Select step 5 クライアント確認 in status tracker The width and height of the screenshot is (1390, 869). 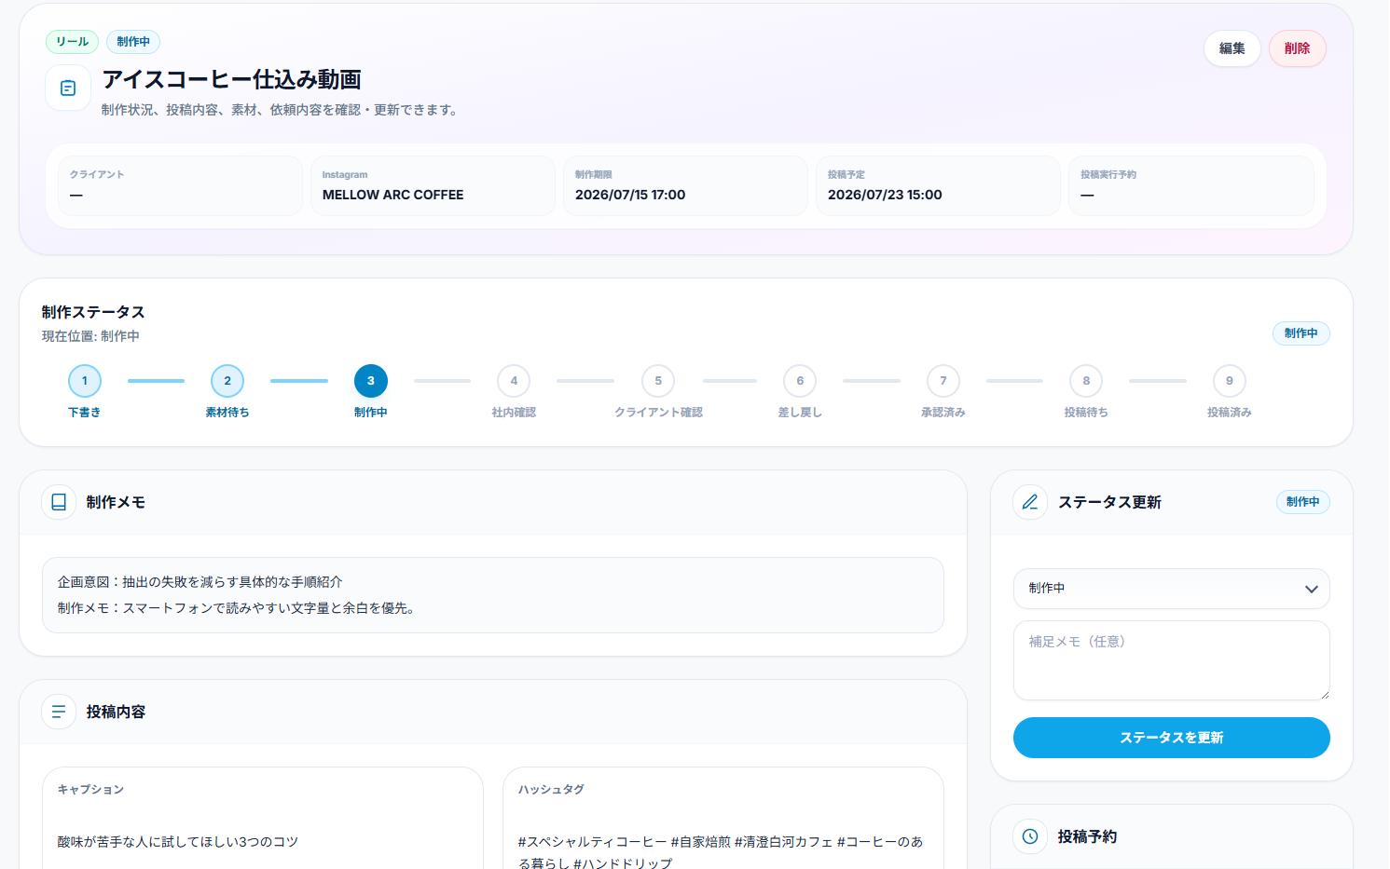tap(658, 381)
